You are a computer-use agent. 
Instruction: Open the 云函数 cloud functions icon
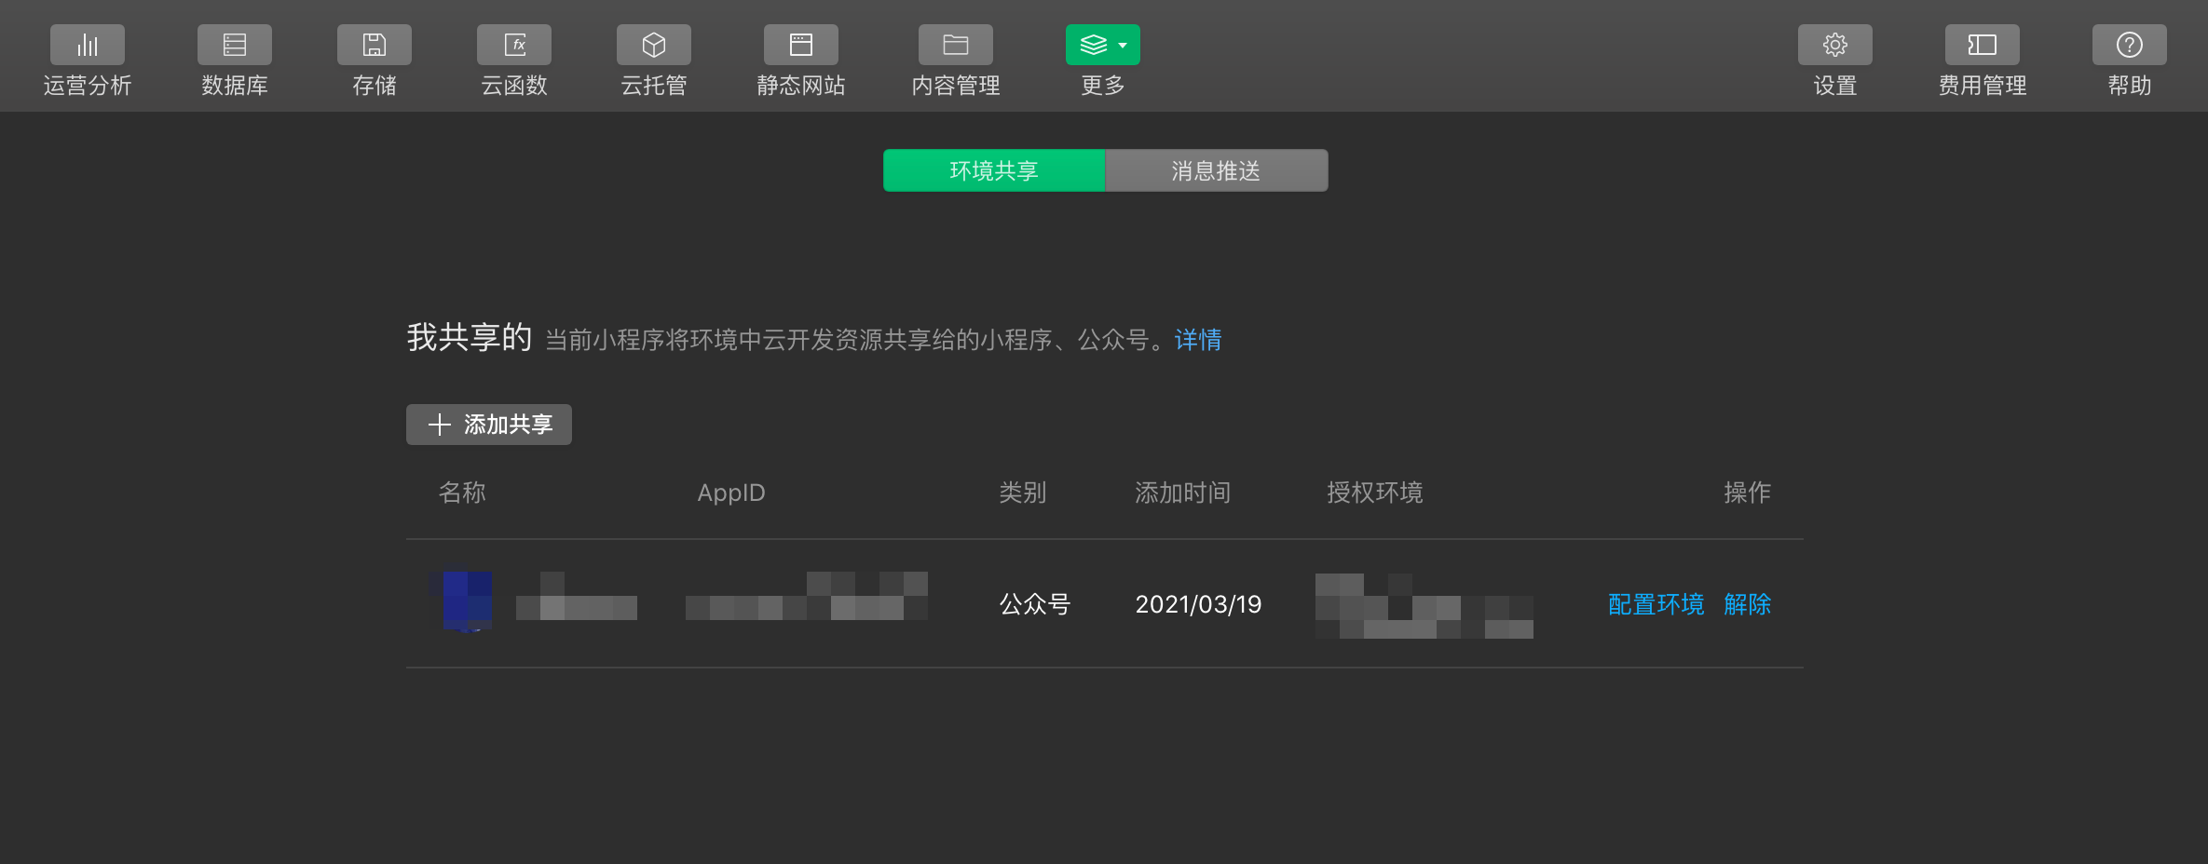click(x=514, y=45)
